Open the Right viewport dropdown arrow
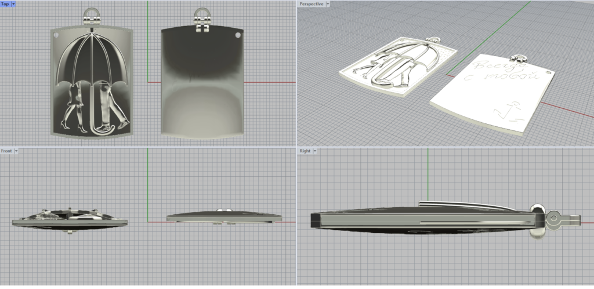The height and width of the screenshot is (289, 594). (314, 151)
